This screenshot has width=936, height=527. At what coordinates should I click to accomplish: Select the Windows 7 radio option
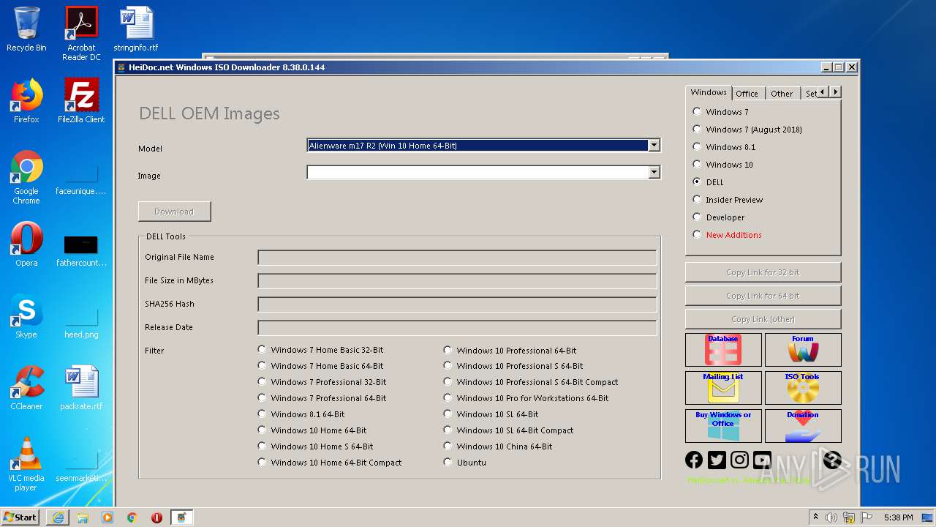(720, 112)
